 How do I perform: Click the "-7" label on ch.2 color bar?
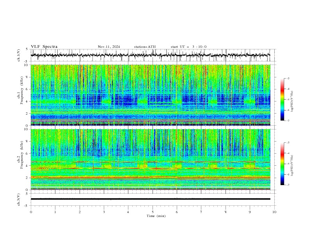[x=288, y=185]
